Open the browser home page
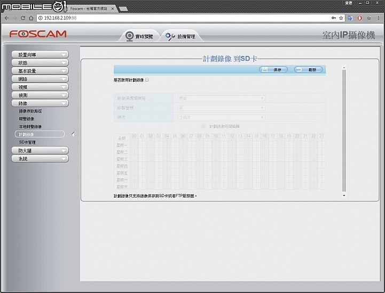 (31, 18)
